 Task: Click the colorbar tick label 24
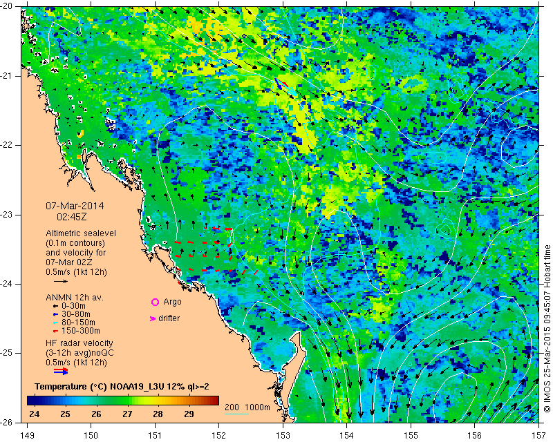[x=34, y=414]
